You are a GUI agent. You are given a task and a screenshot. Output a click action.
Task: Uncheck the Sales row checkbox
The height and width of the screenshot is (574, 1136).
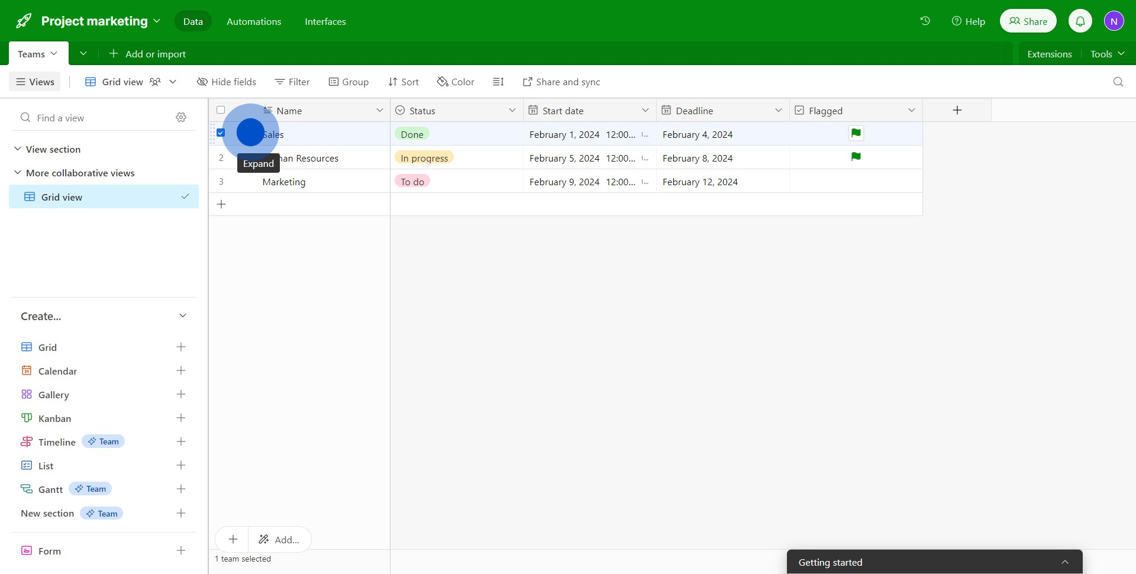click(221, 133)
